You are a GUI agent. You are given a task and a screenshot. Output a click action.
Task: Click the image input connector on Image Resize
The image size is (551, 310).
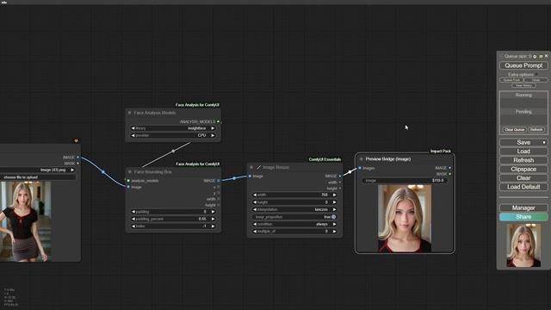[x=250, y=176]
